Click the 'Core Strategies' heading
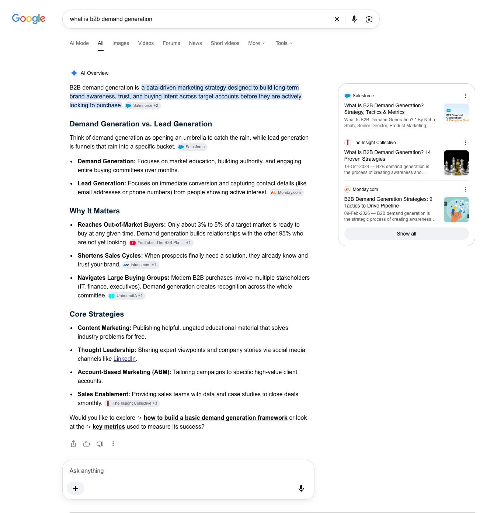The width and height of the screenshot is (487, 513). 97,314
